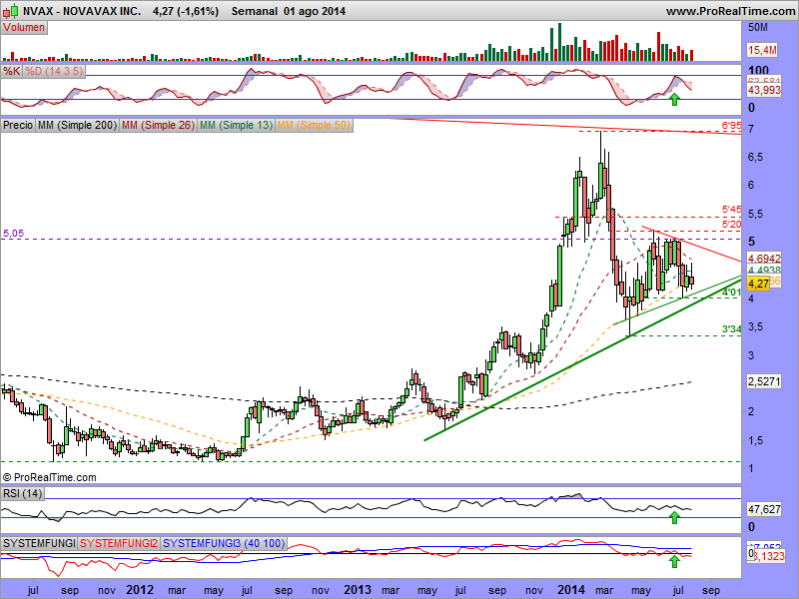Click the purple 5,05 level label
Viewport: 799px width, 599px height.
coord(13,234)
